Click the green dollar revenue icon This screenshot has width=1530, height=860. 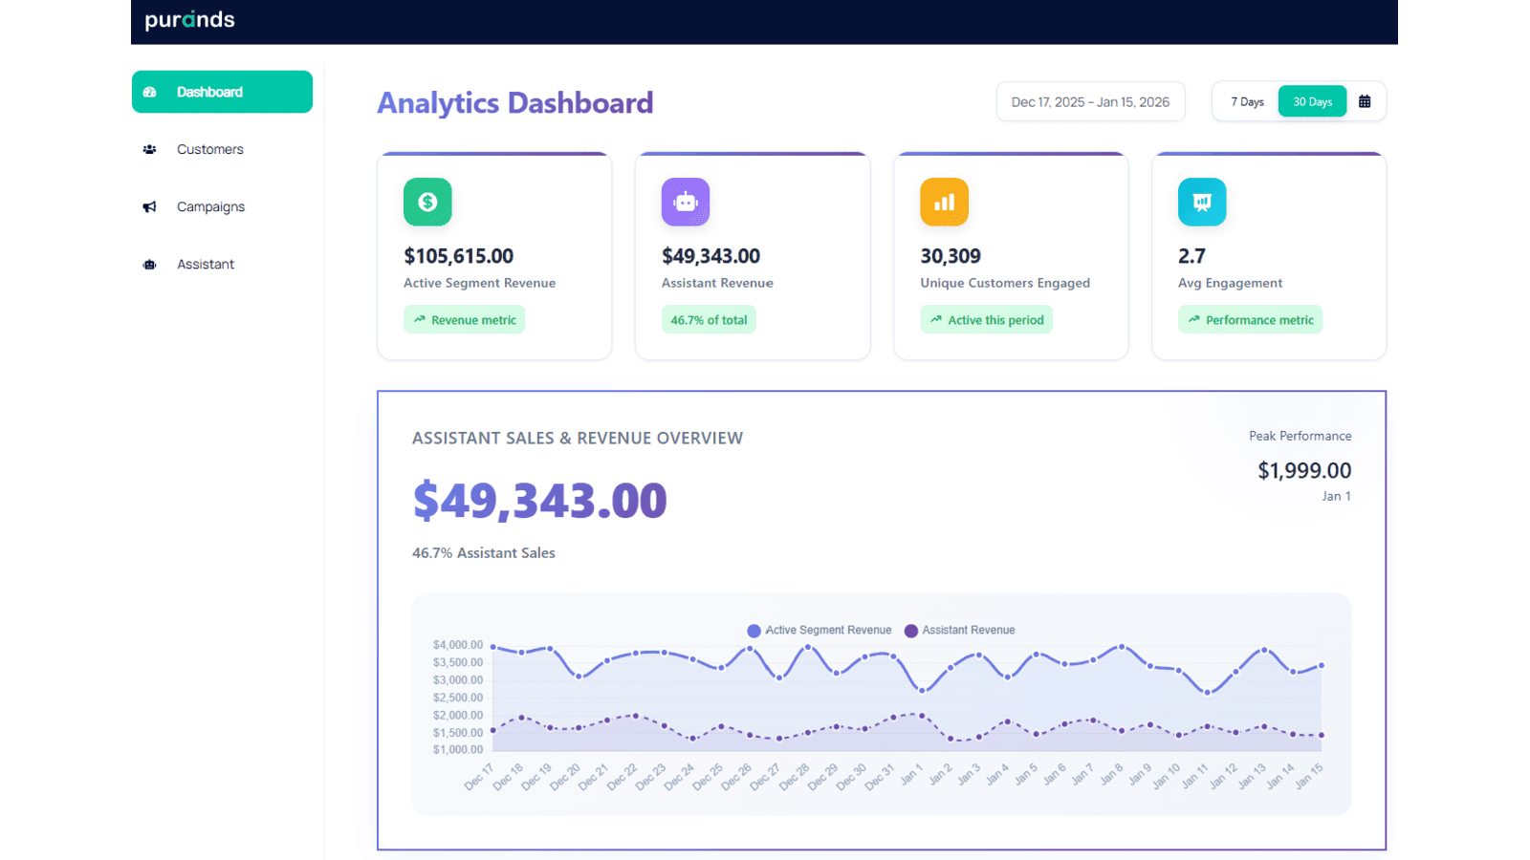[x=427, y=202]
